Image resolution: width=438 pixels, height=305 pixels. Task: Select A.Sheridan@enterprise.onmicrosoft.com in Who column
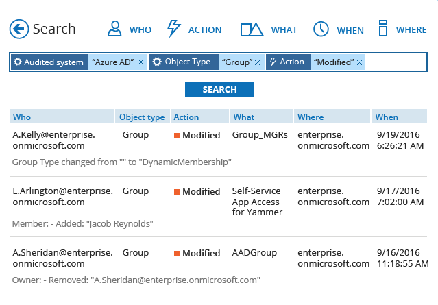63,258
